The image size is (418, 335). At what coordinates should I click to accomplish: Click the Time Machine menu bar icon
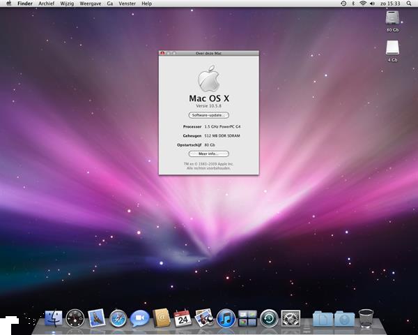pyautogui.click(x=343, y=3)
